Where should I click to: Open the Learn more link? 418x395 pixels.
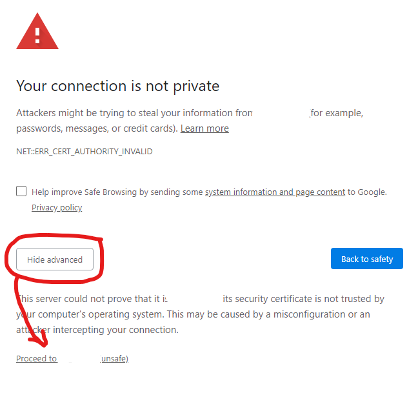204,128
